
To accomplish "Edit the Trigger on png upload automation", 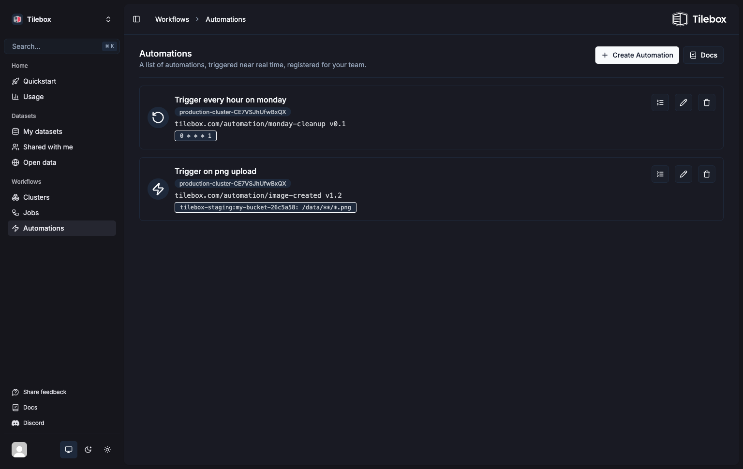I will [683, 174].
